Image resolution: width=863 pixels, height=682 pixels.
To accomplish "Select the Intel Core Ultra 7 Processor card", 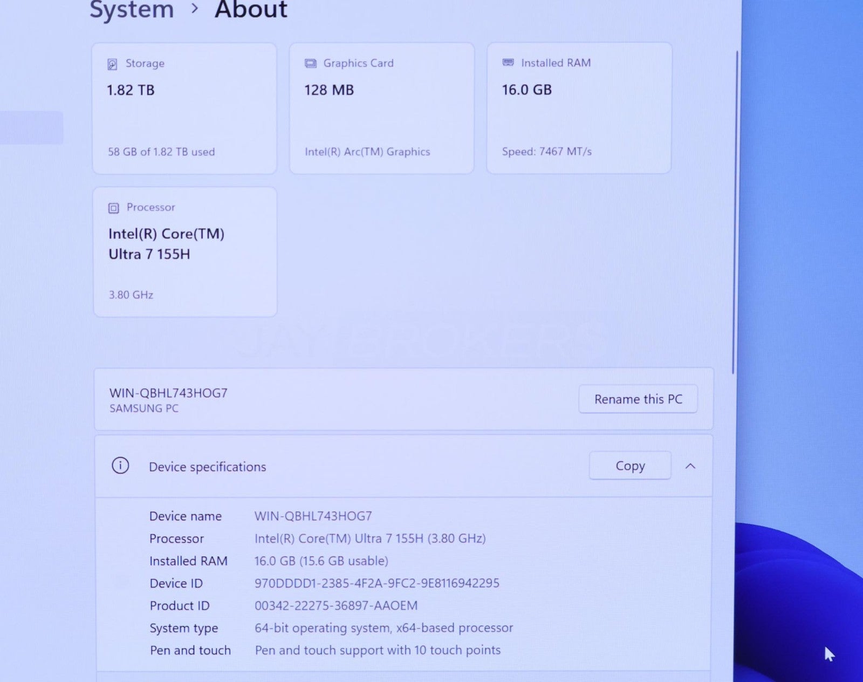I will 185,251.
